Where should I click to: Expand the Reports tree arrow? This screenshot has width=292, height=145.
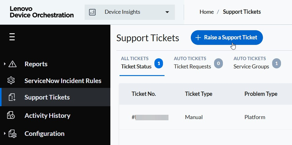tap(5, 64)
